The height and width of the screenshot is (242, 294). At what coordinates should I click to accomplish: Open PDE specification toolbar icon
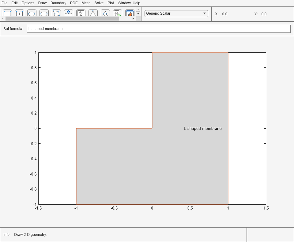pyautogui.click(x=81, y=13)
